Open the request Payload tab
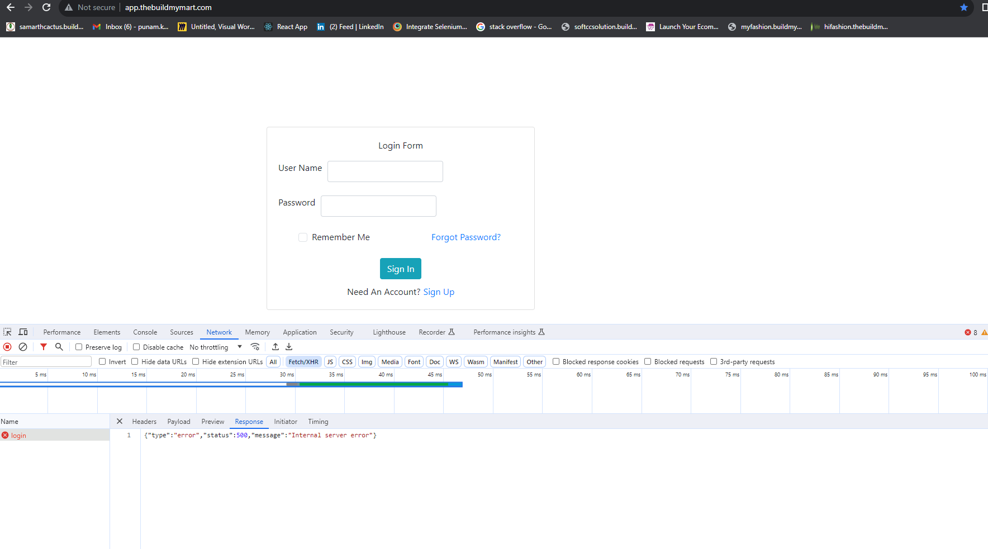Image resolution: width=988 pixels, height=549 pixels. (179, 422)
